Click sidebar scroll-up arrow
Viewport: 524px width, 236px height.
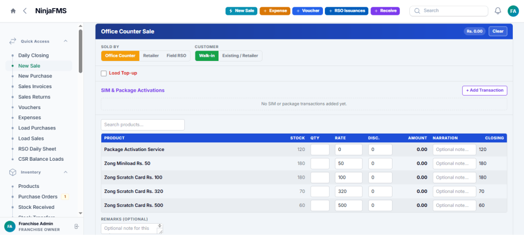80,26
